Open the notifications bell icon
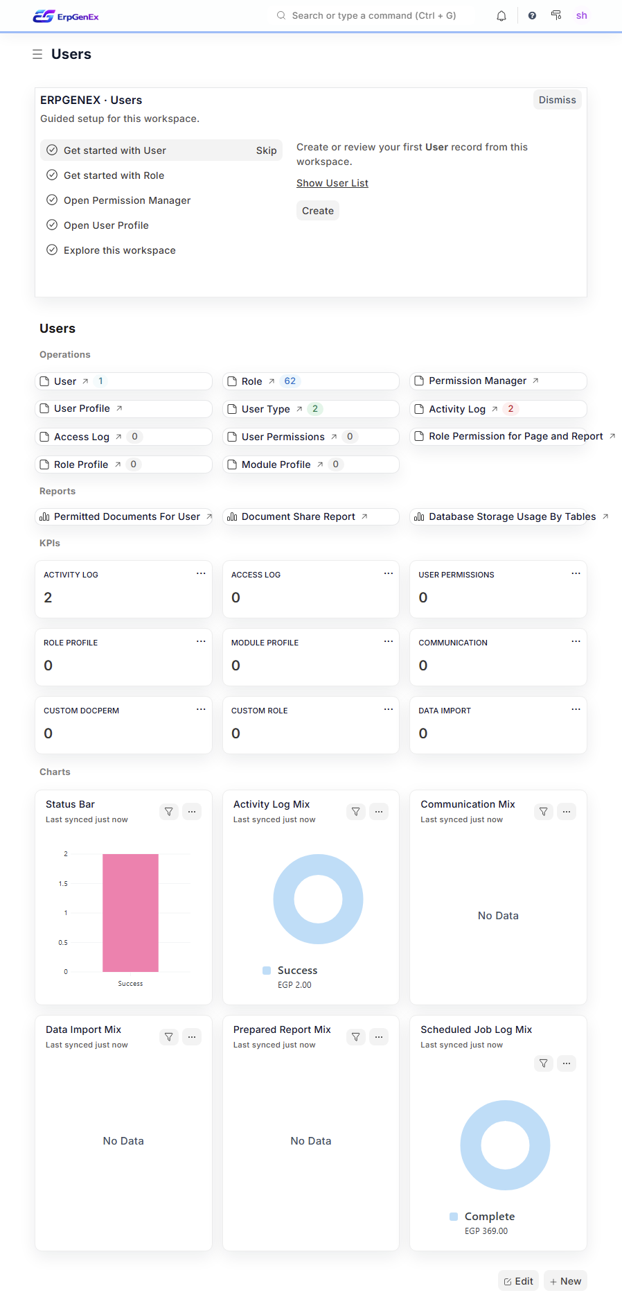The image size is (622, 1295). (x=501, y=16)
